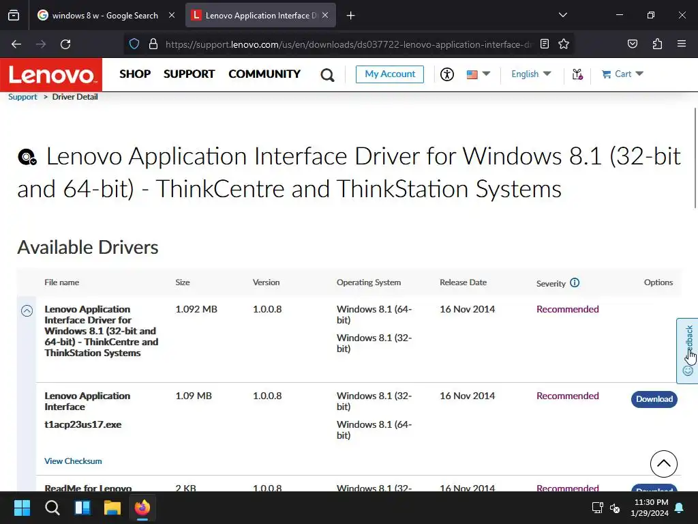Click the scroll back to top arrow
Image resolution: width=698 pixels, height=524 pixels.
pyautogui.click(x=663, y=463)
